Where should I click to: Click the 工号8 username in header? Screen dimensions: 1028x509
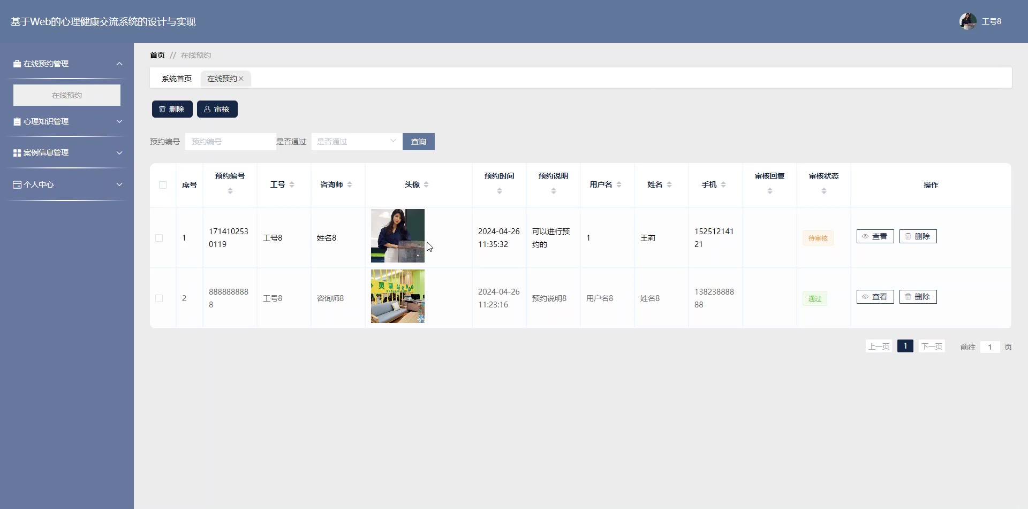(x=992, y=21)
